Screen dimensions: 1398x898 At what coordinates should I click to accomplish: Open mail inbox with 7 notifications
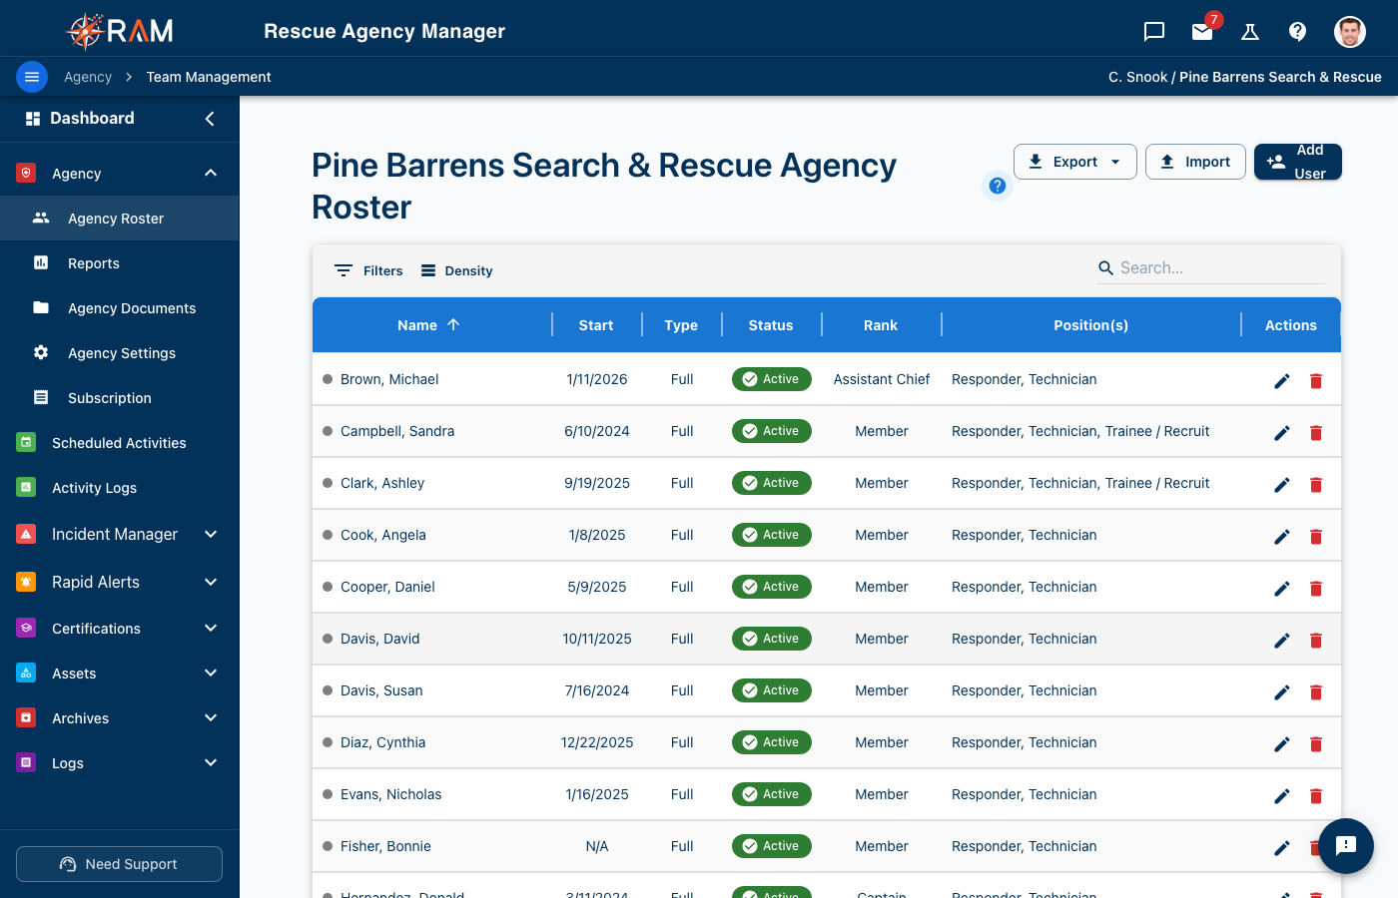coord(1203,32)
